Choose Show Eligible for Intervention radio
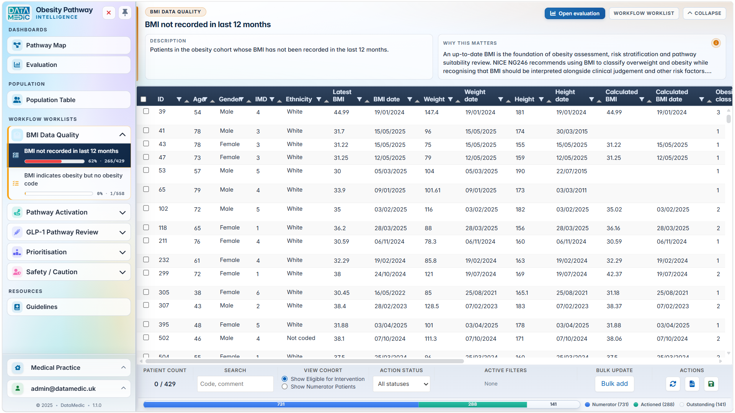Screen dimensions: 735x413 coord(284,379)
